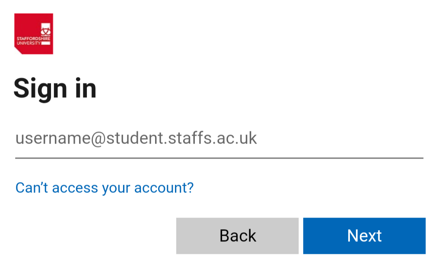Image resolution: width=438 pixels, height=269 pixels.
Task: Click the Staffordshire University logo
Action: pyautogui.click(x=34, y=34)
